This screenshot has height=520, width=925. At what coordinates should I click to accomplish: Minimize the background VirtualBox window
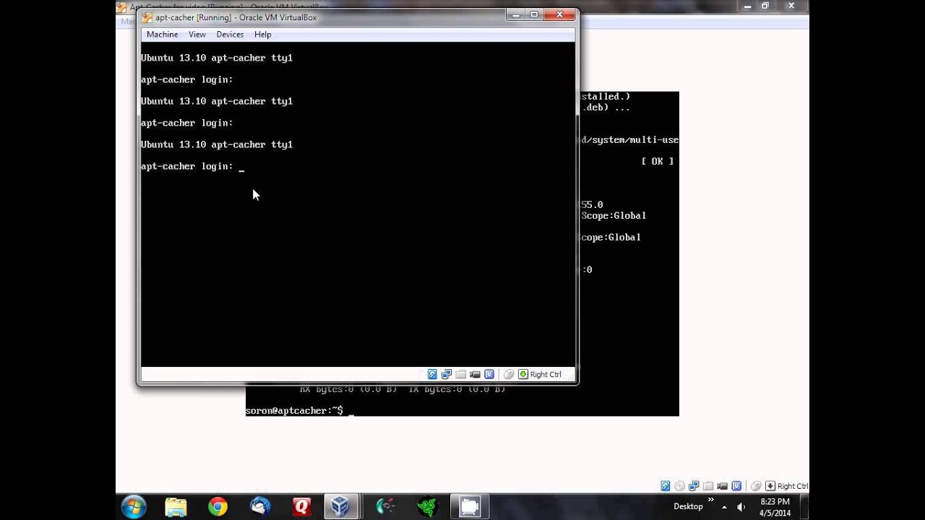pos(748,6)
